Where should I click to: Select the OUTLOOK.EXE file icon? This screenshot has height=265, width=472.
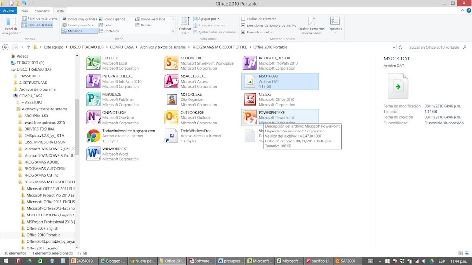tap(171, 117)
